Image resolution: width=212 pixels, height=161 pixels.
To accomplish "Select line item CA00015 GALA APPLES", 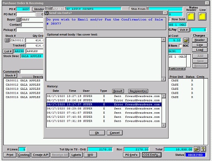I will tap(23, 97).
